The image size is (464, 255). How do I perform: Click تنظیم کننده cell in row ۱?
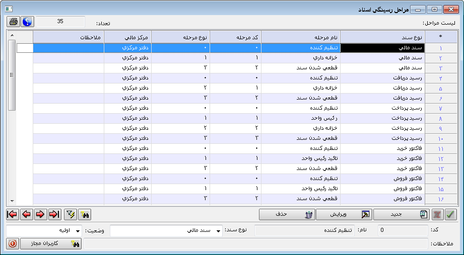coord(301,48)
